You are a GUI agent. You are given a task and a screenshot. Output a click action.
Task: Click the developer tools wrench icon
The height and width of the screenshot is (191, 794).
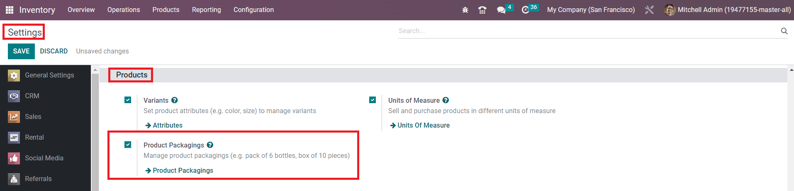649,10
